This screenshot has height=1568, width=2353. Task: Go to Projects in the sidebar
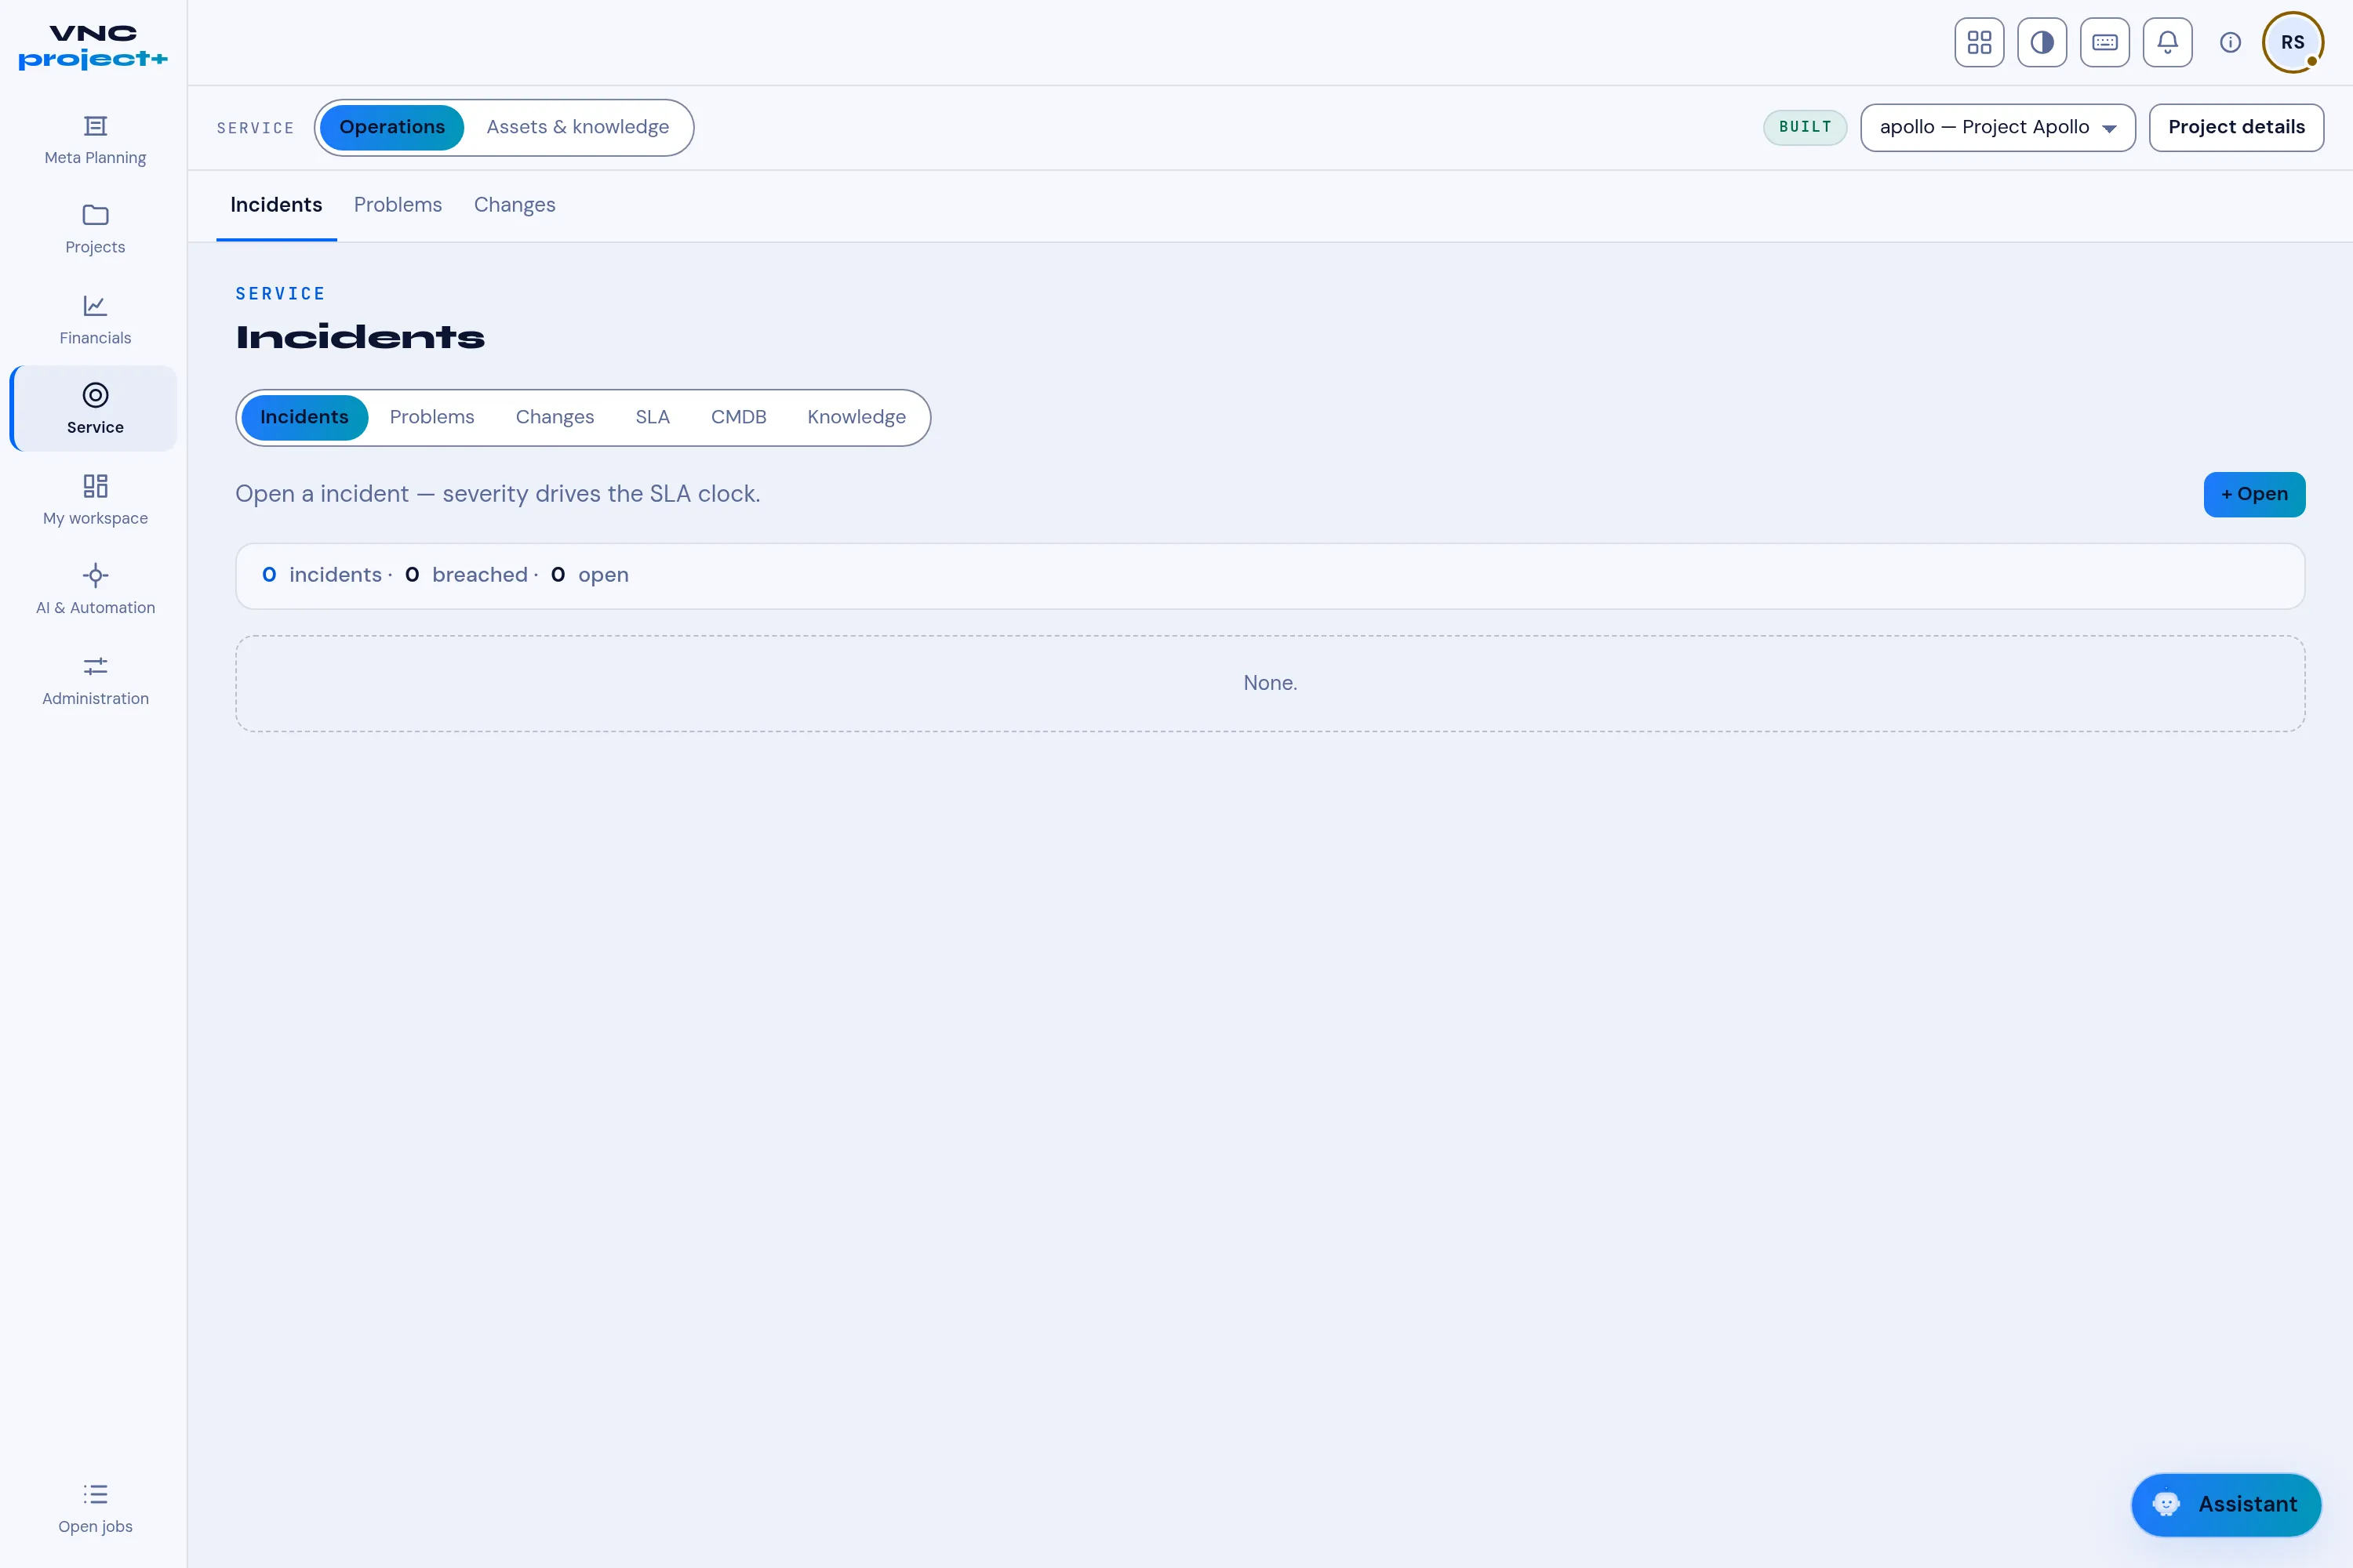(95, 229)
